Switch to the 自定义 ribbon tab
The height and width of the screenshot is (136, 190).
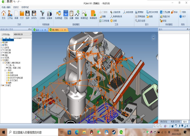tap(16, 7)
